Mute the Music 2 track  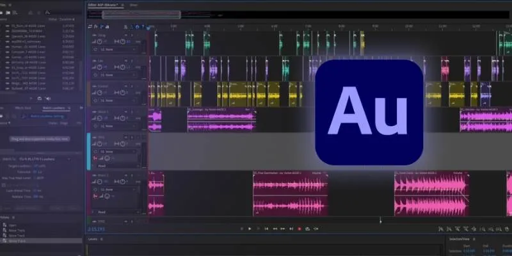point(125,175)
